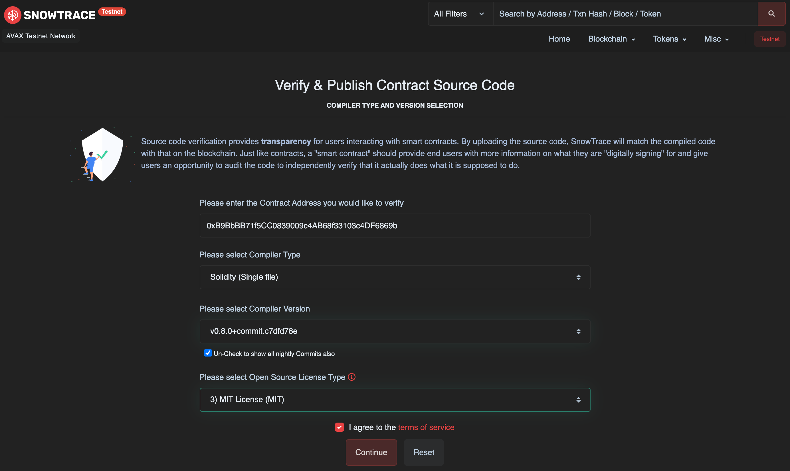Click the Continue button

pos(371,452)
